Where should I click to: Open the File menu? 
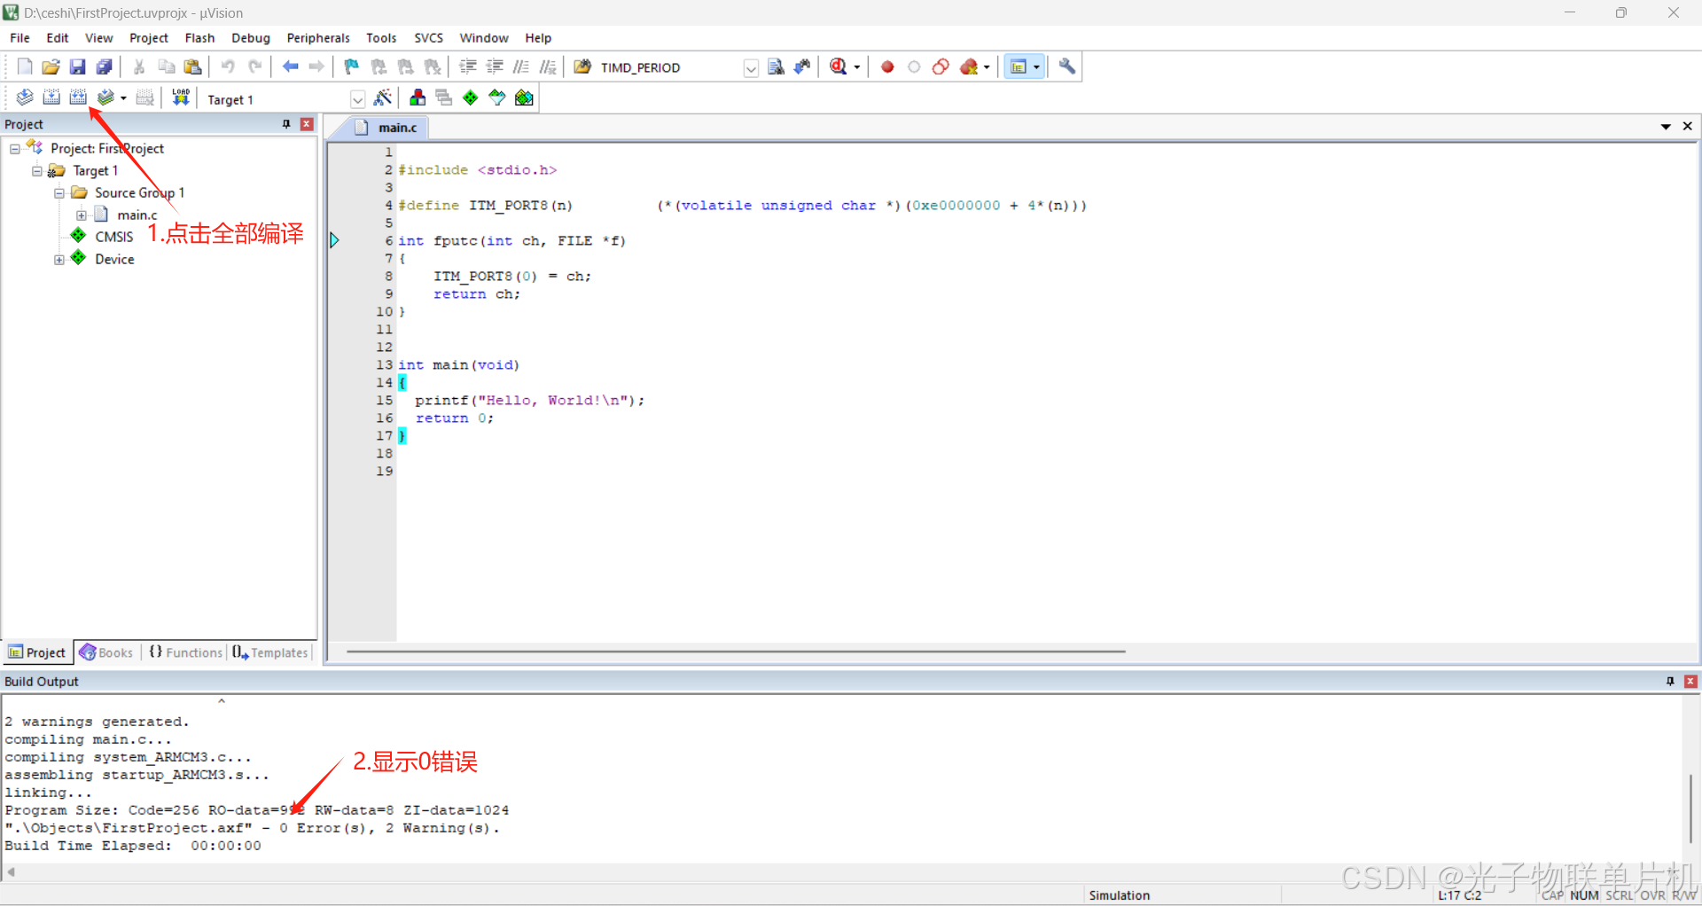click(20, 38)
